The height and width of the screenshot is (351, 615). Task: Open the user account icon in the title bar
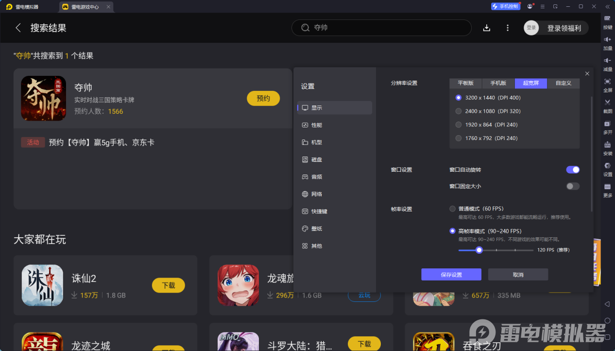(530, 6)
